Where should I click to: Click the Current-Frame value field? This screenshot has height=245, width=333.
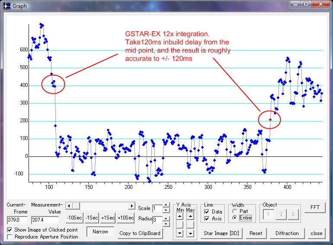tap(17, 220)
